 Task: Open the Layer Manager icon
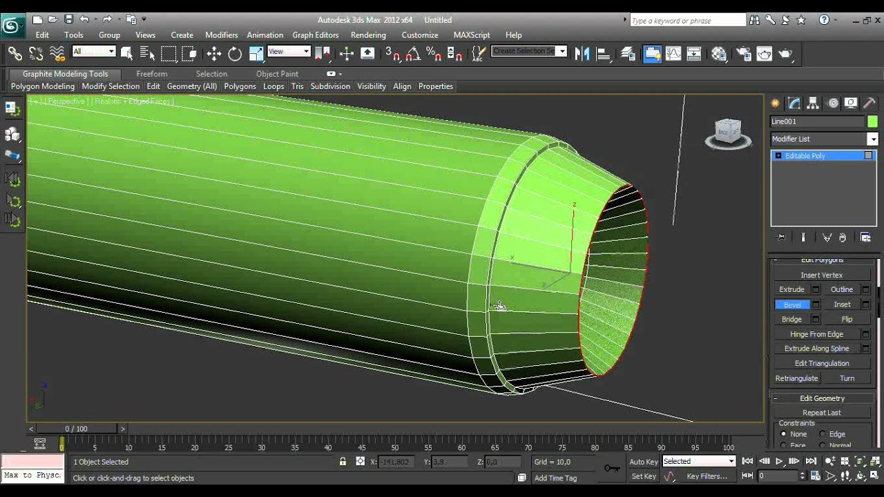(x=628, y=53)
